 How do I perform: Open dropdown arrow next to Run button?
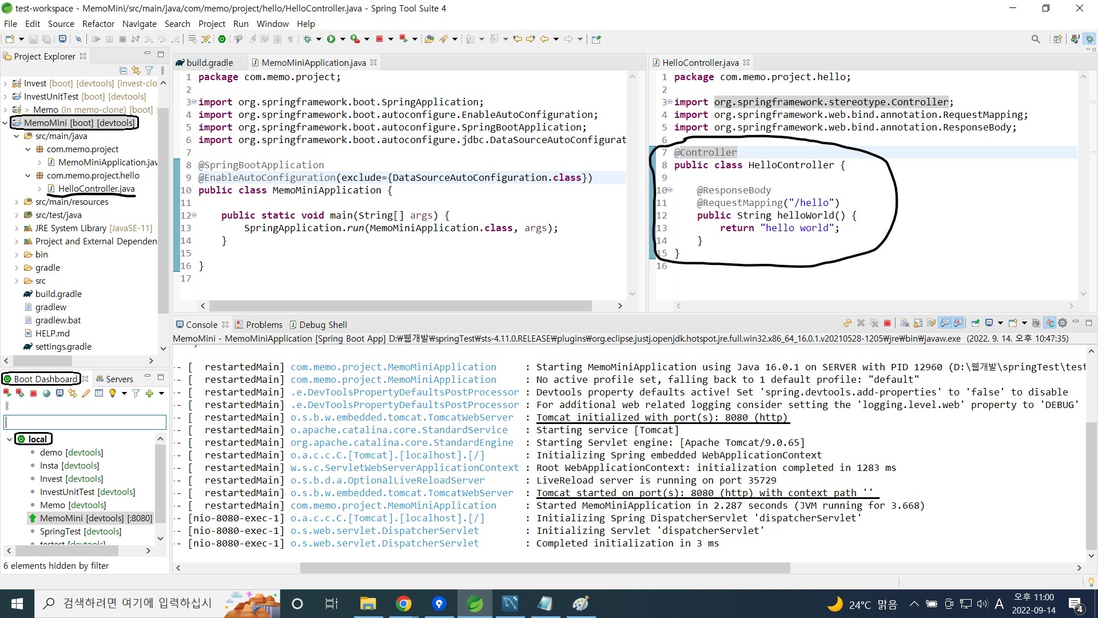pyautogui.click(x=343, y=39)
